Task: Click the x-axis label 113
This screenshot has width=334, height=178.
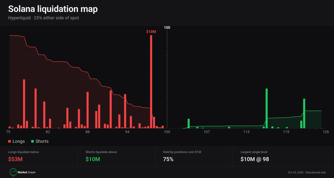Action: click(246, 132)
